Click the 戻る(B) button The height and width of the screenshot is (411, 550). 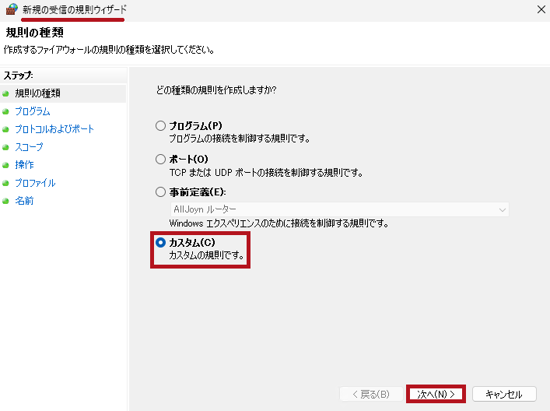pyautogui.click(x=371, y=394)
